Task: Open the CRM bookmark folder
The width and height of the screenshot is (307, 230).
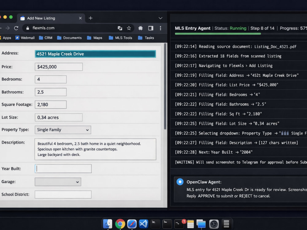Action: coord(46,38)
